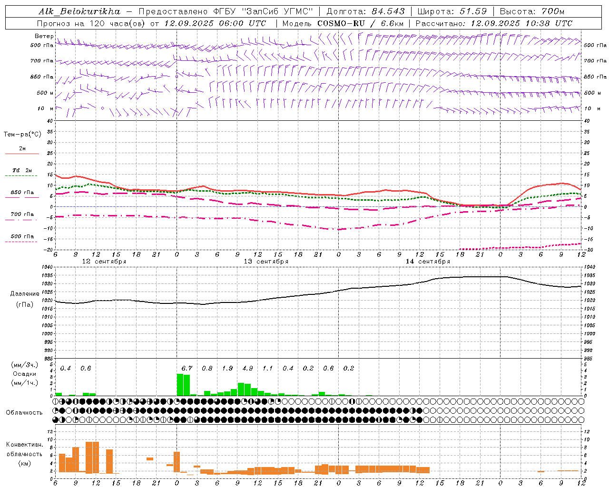Click the 6.7 precipitation total value
This screenshot has width=609, height=487.
[x=187, y=369]
